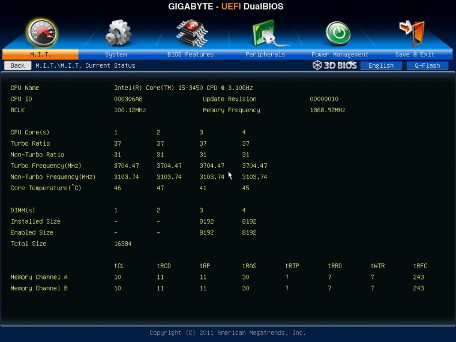Click the Core Temperature row label
This screenshot has width=456, height=342.
pyautogui.click(x=46, y=188)
